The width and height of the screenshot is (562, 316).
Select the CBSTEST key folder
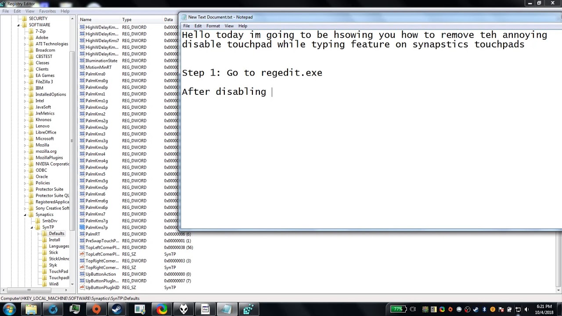click(x=44, y=57)
